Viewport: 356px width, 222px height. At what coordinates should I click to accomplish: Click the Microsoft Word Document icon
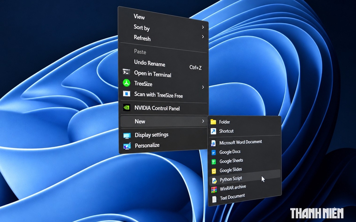click(x=213, y=143)
